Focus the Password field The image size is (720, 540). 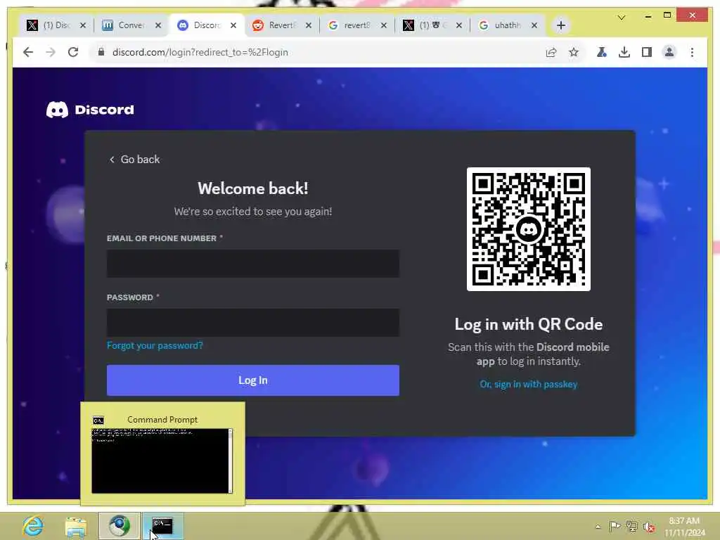pos(253,322)
